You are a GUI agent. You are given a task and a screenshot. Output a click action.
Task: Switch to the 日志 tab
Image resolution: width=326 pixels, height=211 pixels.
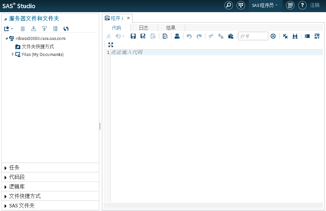144,28
